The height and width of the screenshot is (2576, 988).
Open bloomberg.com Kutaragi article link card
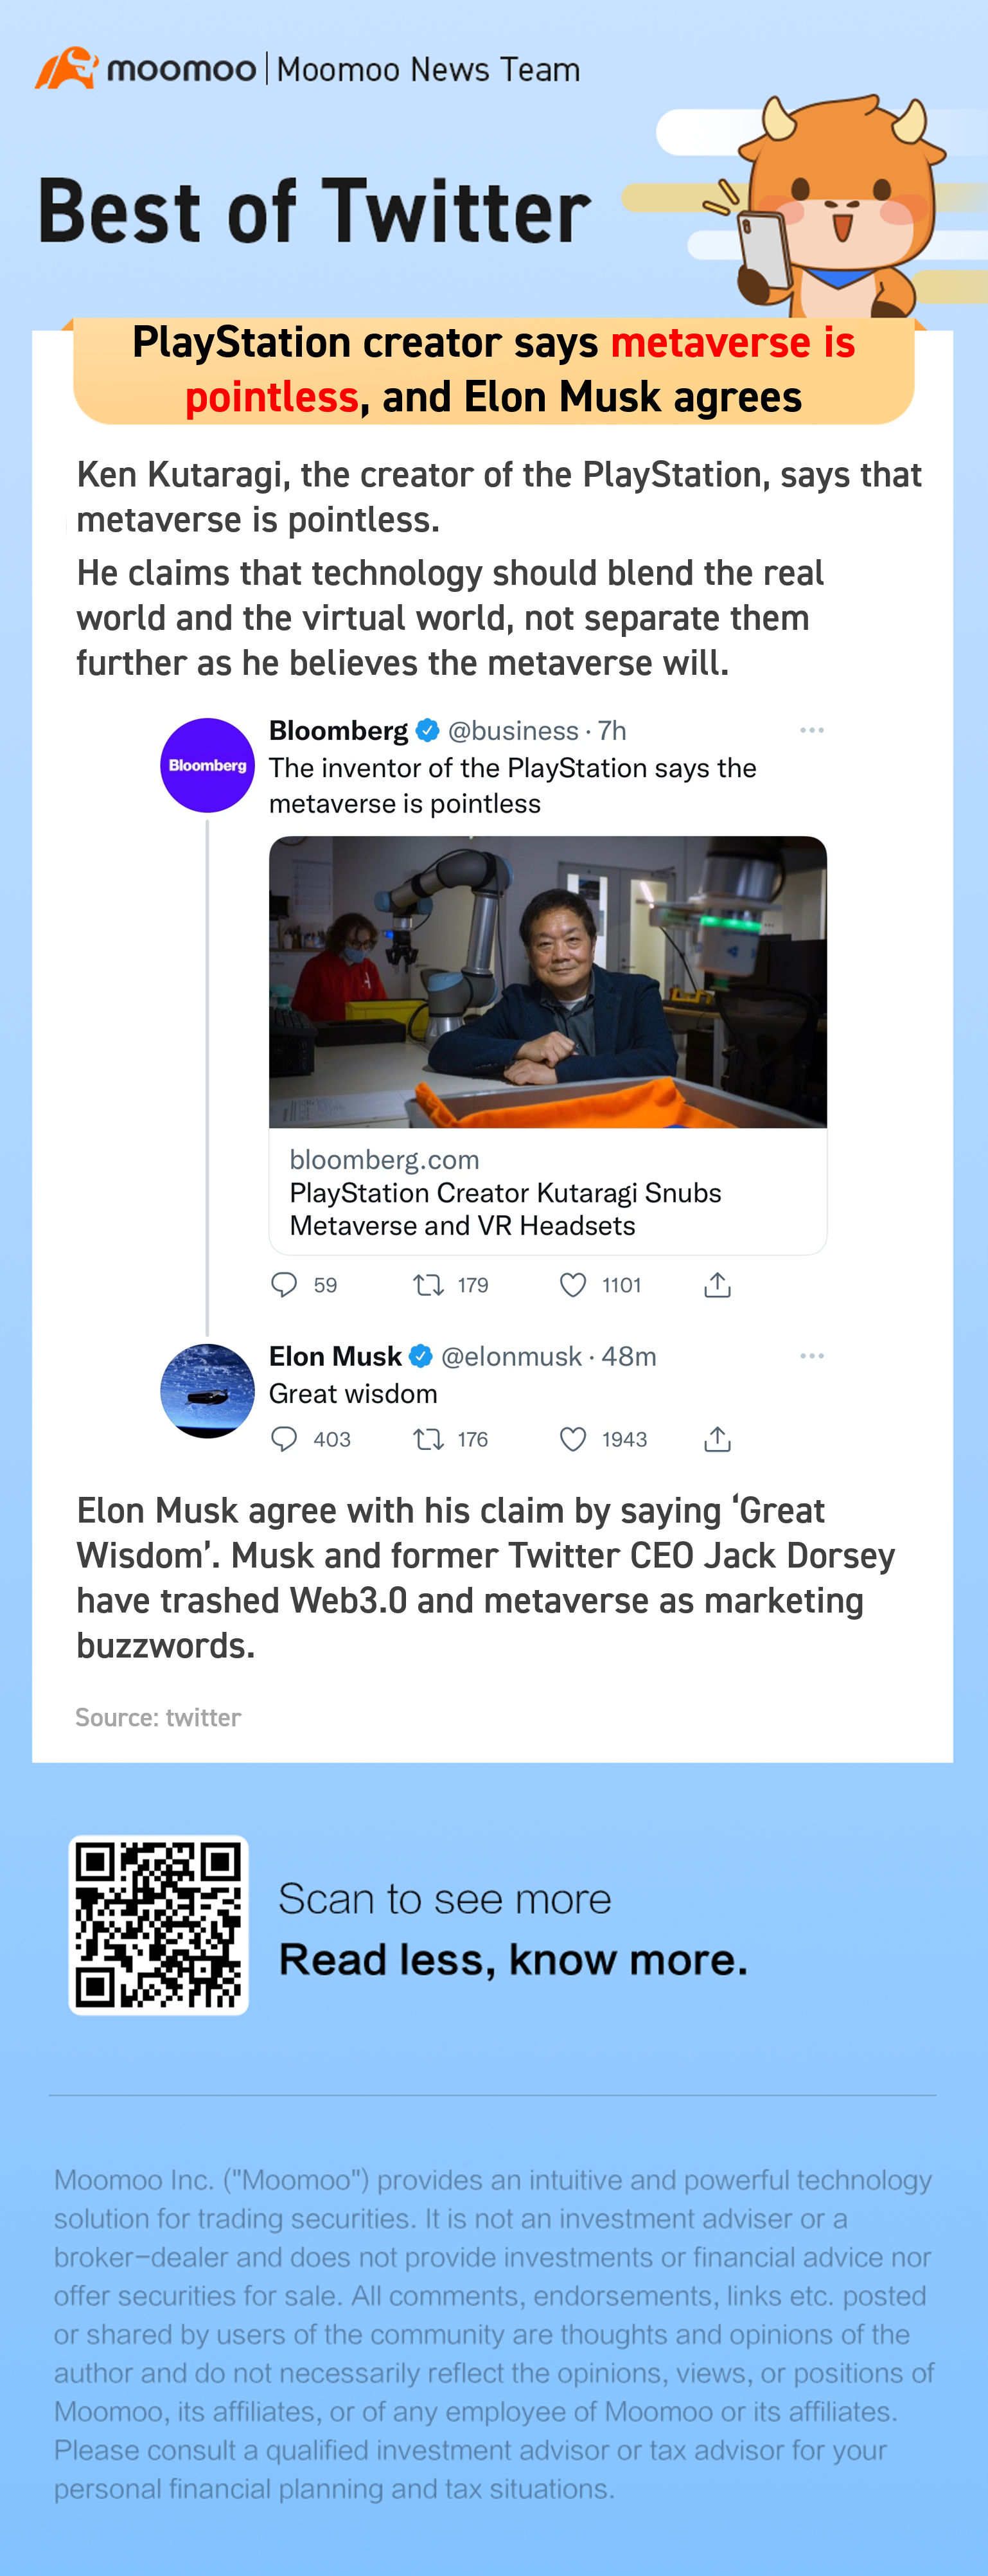click(x=547, y=1192)
